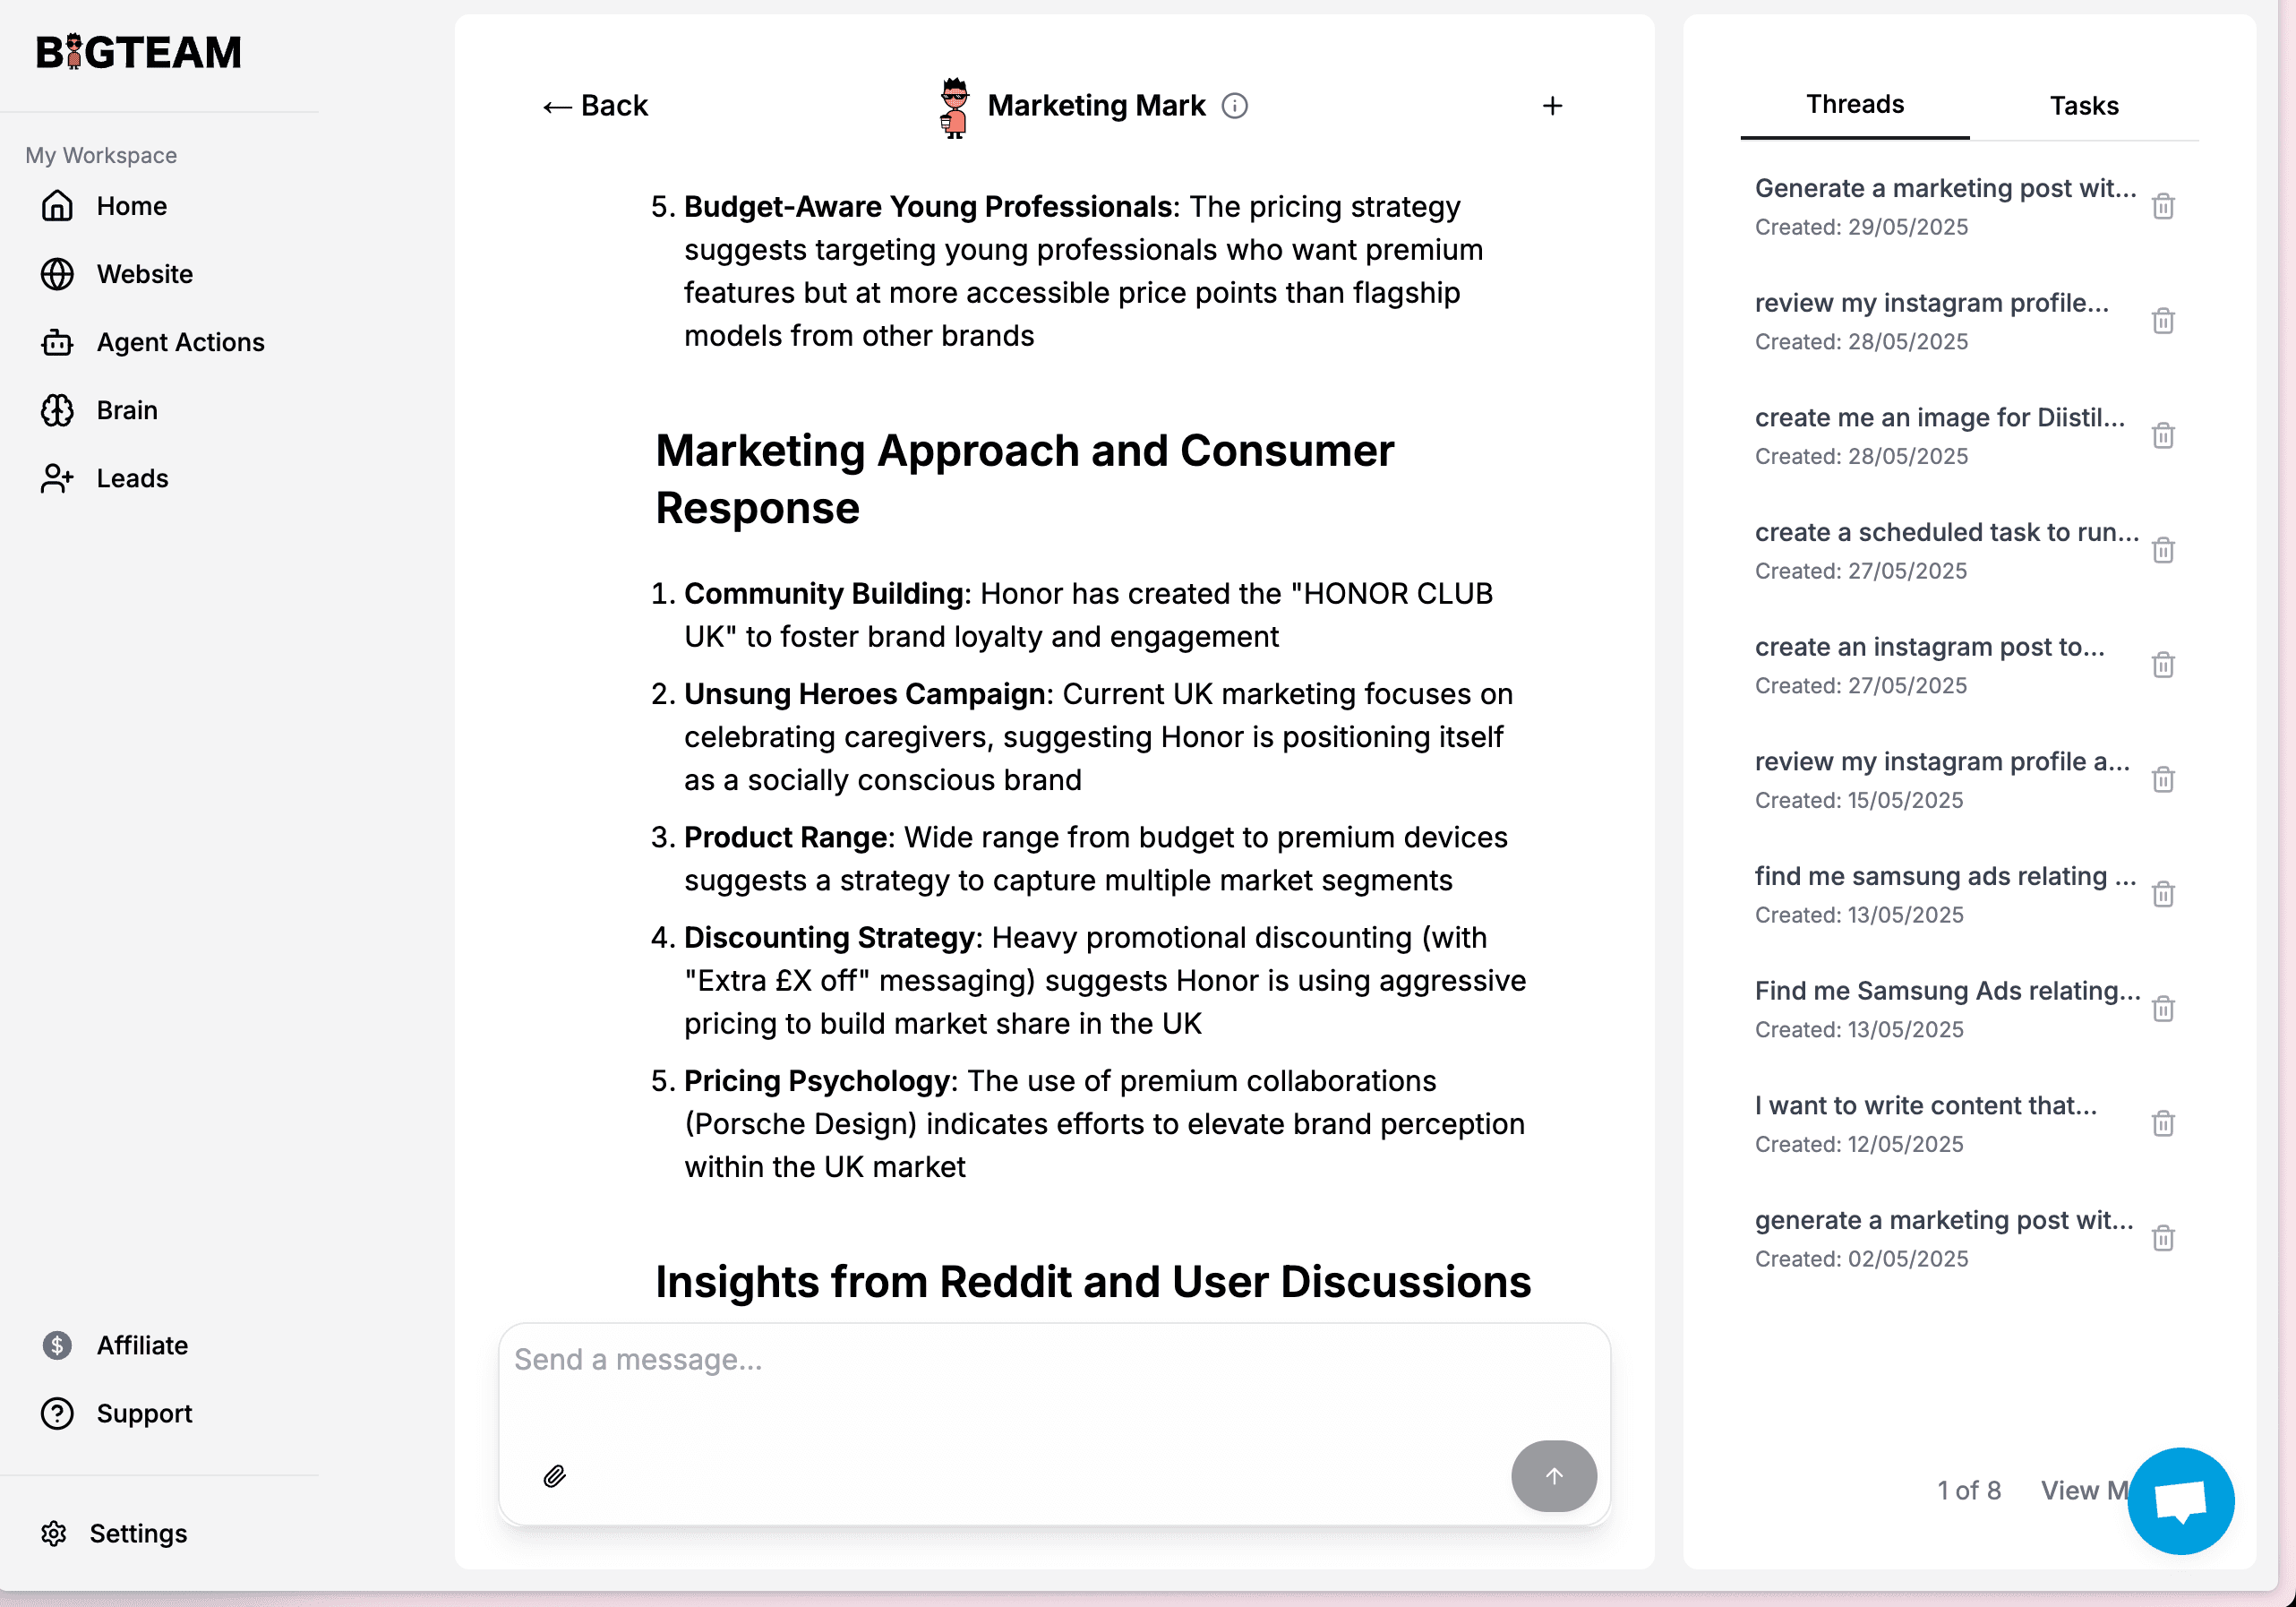
Task: Click 'Pricing Psychology' list item text
Action: click(816, 1080)
